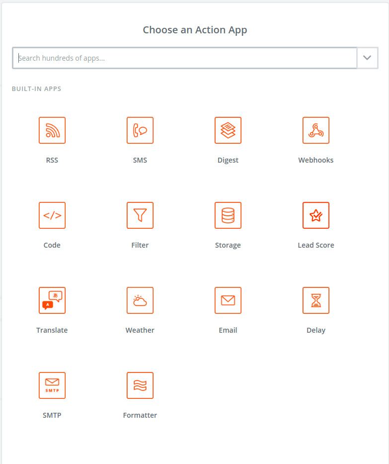Open the Email built-in app
389x464 pixels.
(x=228, y=300)
